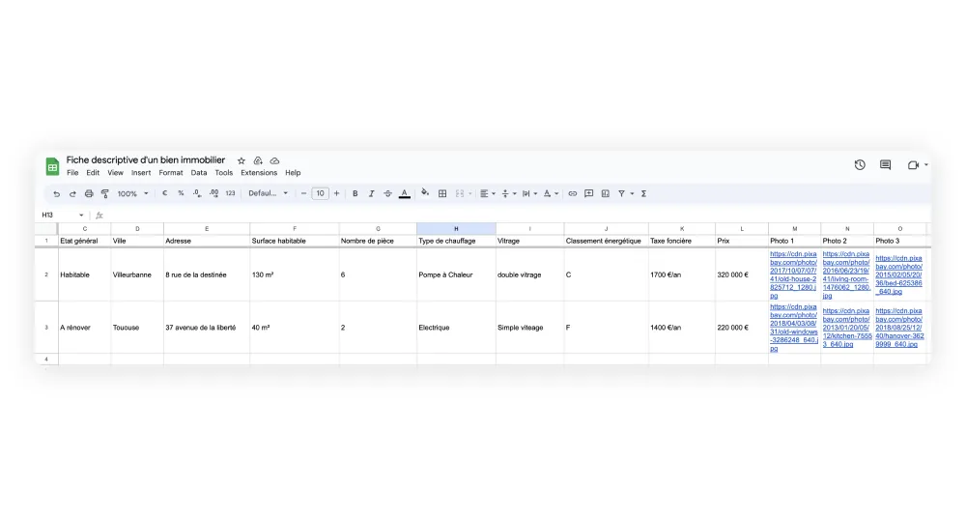Open the View menu

tap(115, 173)
